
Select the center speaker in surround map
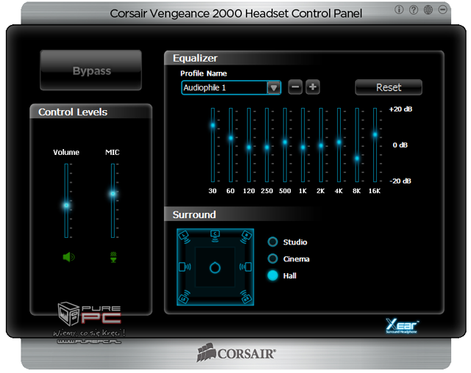point(215,236)
